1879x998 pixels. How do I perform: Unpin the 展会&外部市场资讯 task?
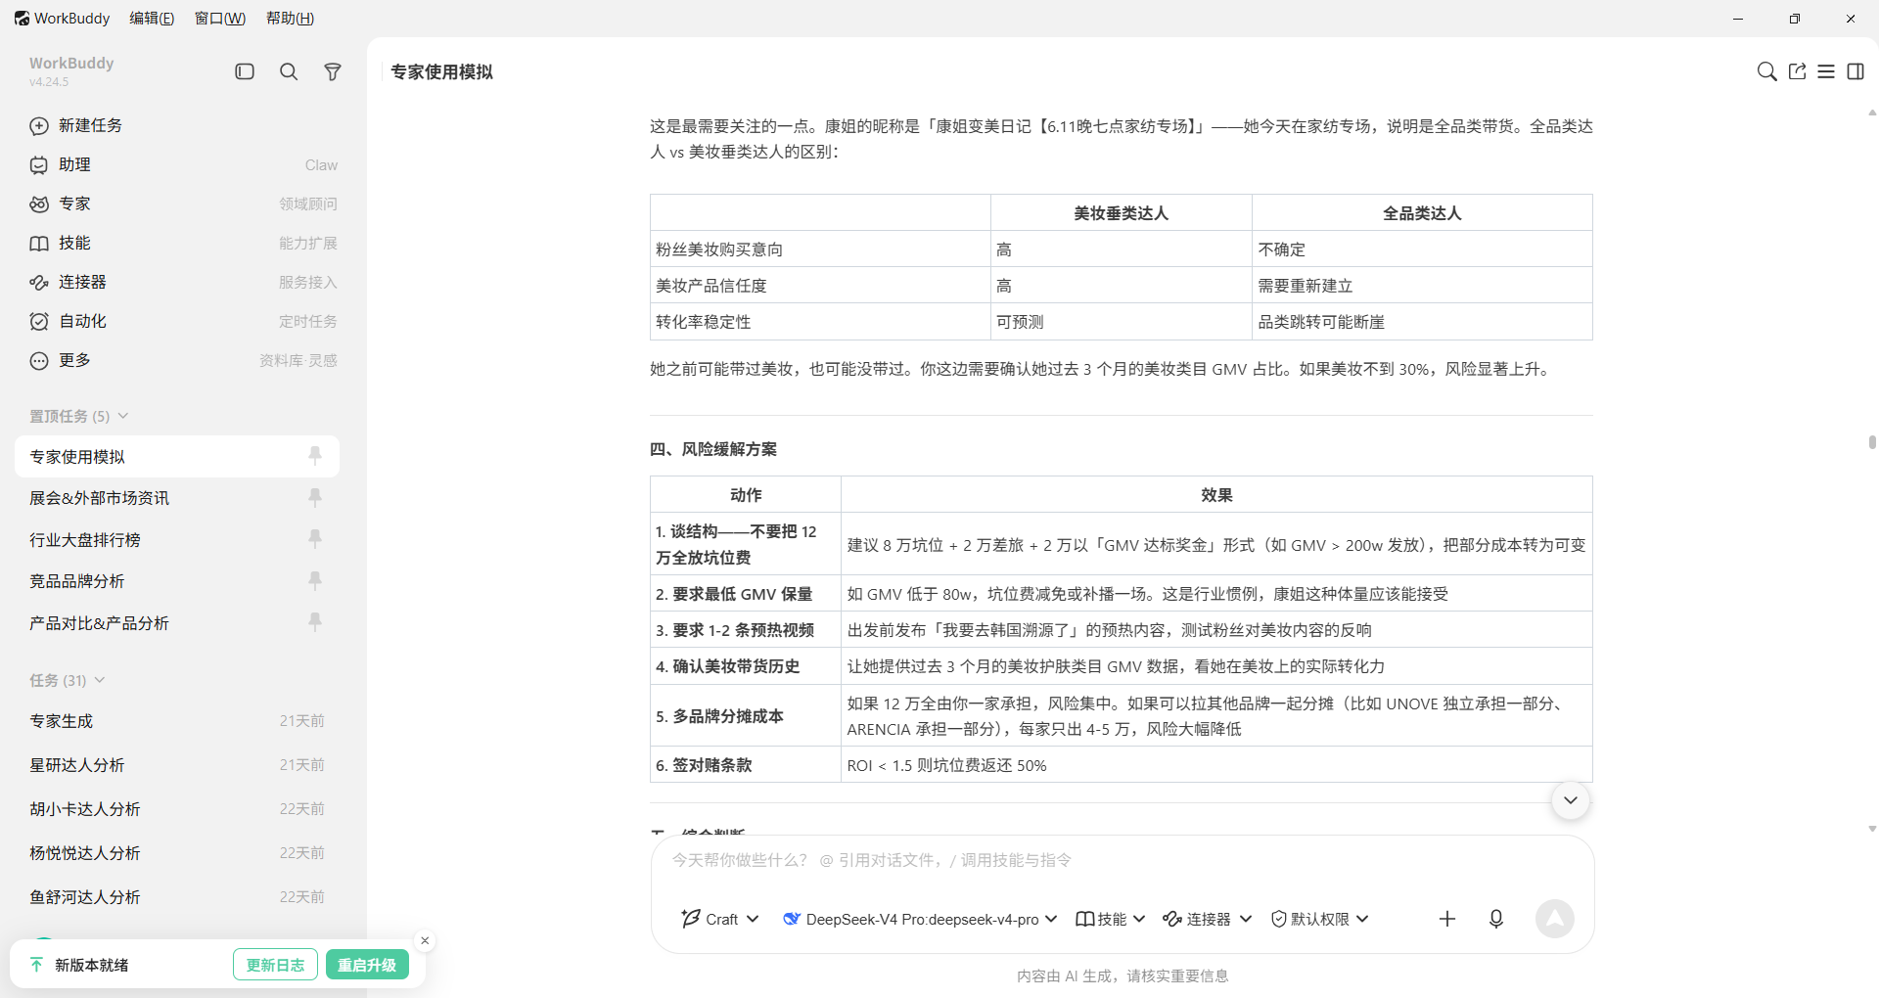[315, 497]
